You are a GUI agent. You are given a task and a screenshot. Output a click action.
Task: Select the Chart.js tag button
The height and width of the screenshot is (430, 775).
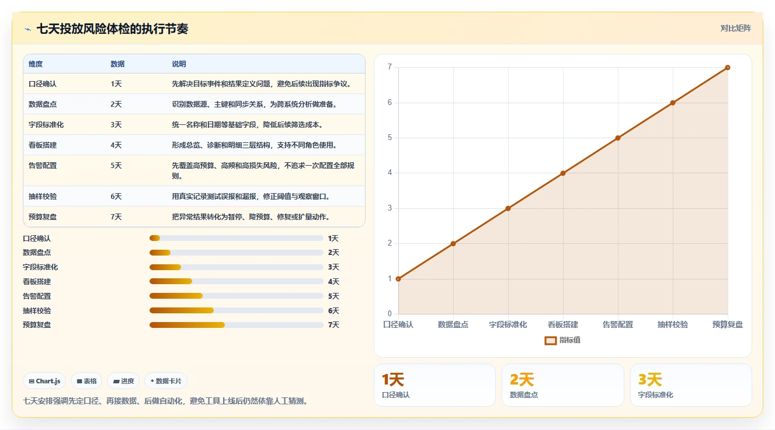tap(45, 381)
